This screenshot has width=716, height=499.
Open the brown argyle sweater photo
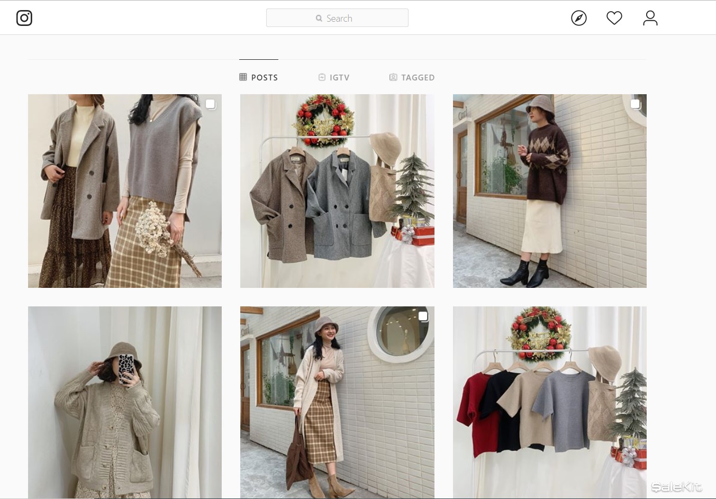click(x=549, y=190)
